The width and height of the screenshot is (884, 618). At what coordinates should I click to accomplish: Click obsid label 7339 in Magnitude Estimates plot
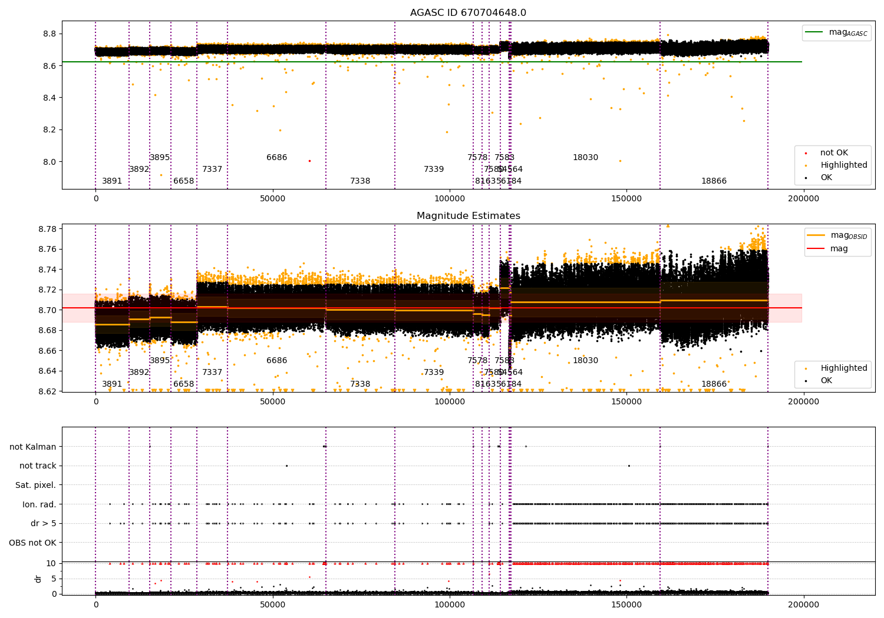434,373
